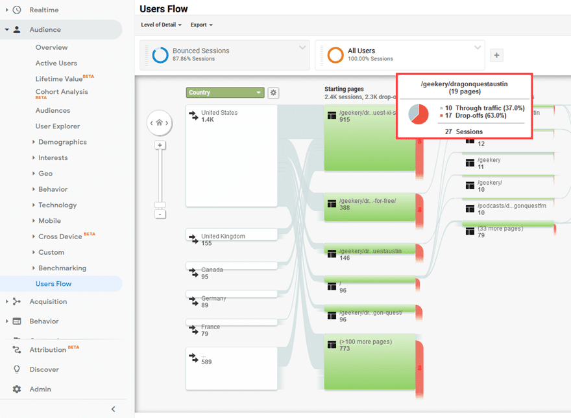
Task: Click the Behavior sidebar section icon
Action: (x=16, y=319)
